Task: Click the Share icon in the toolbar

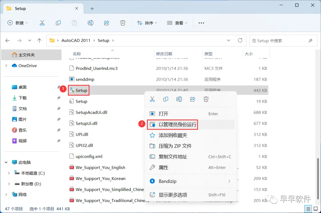Action: (x=107, y=23)
